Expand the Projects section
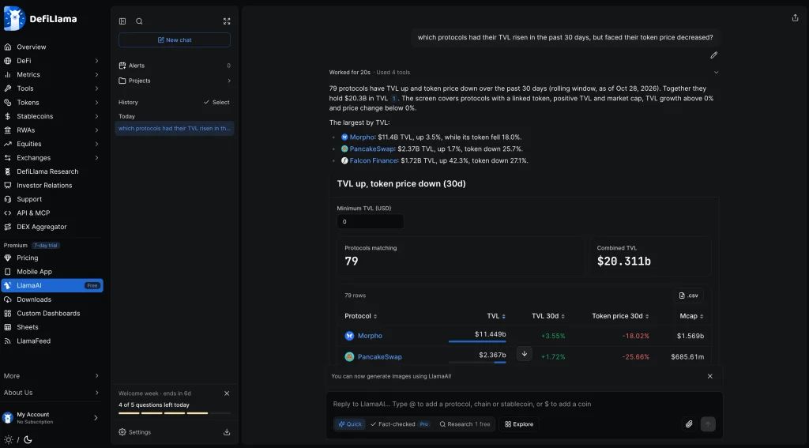Viewport: 809px width, 448px height. [175, 81]
